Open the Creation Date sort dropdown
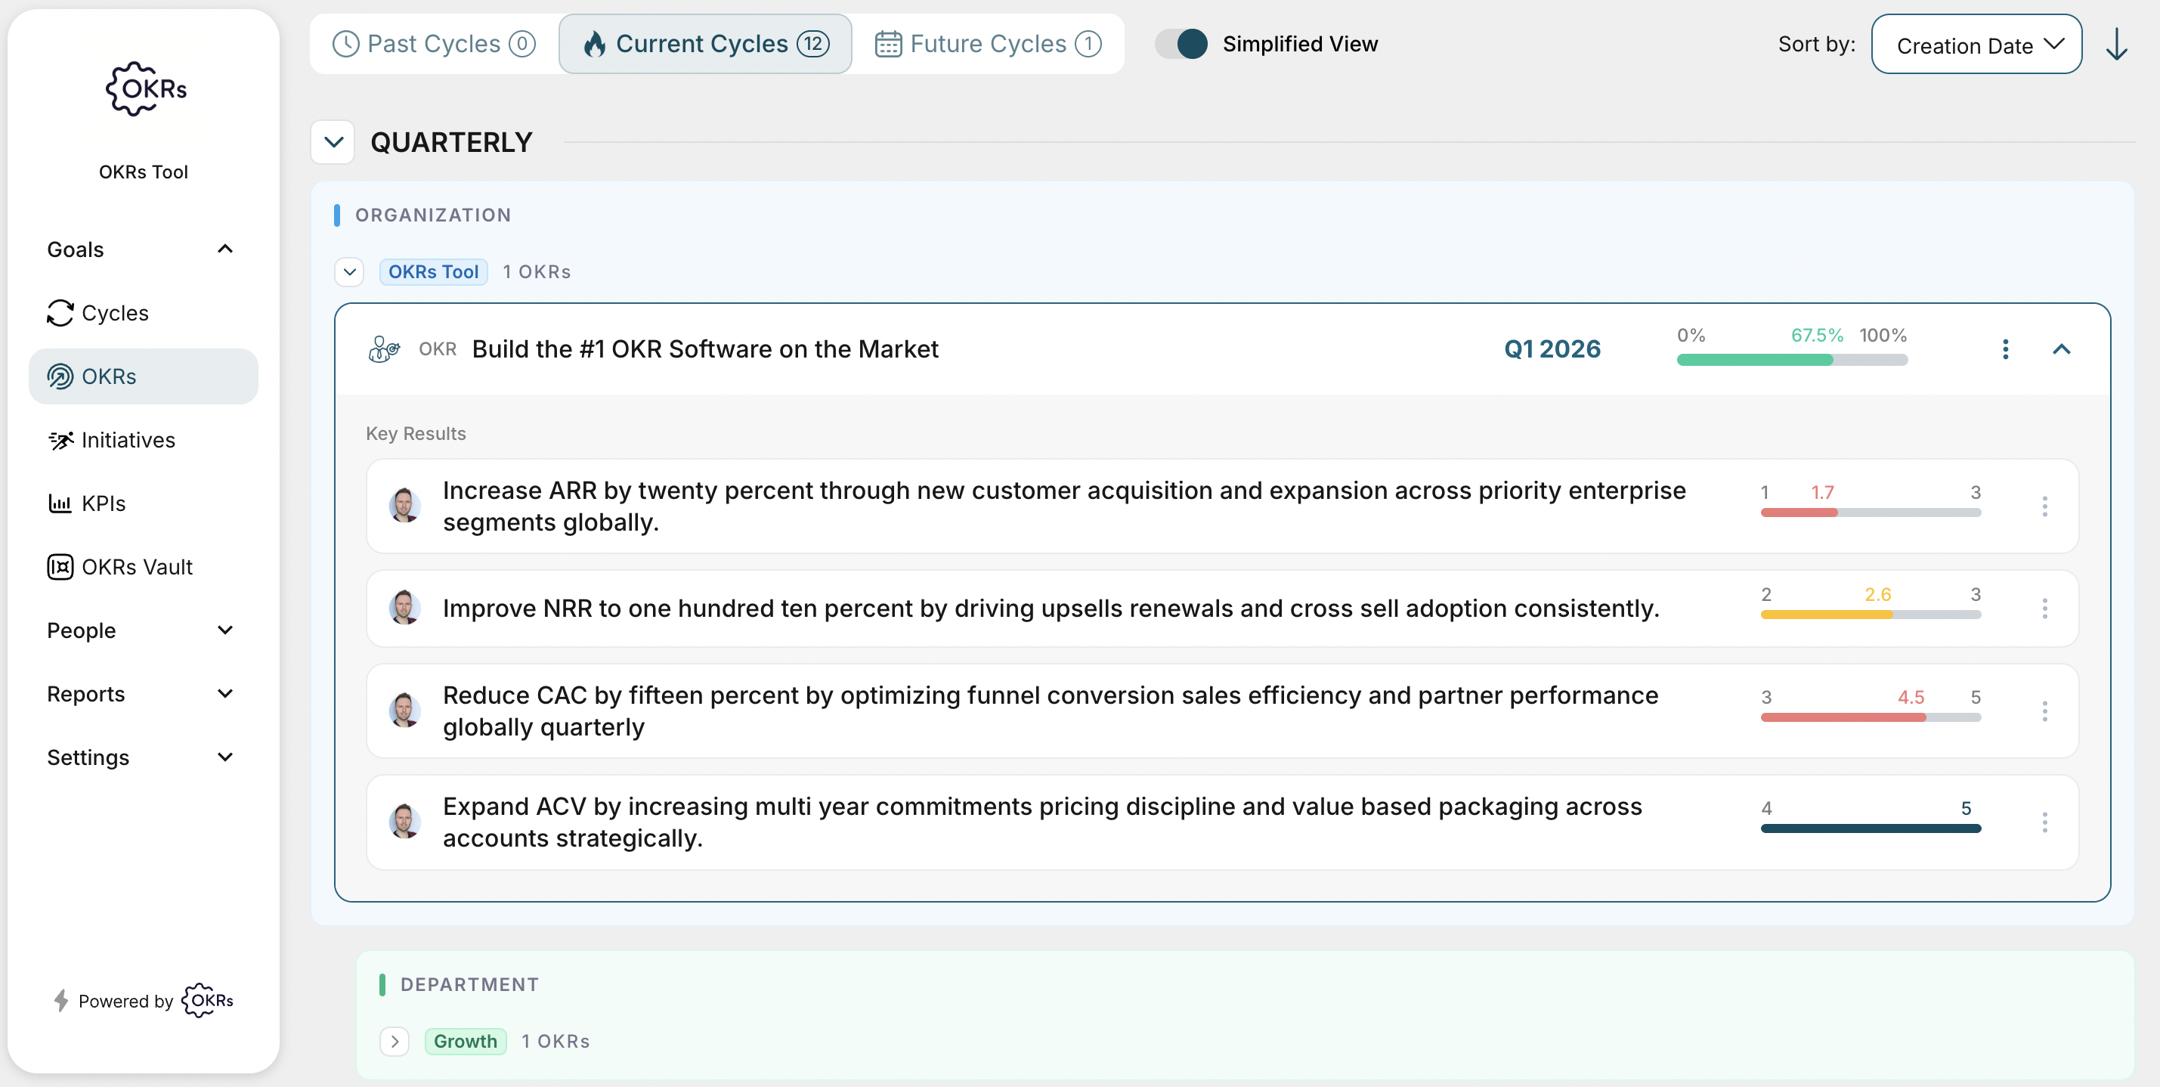This screenshot has height=1087, width=2160. click(1976, 45)
